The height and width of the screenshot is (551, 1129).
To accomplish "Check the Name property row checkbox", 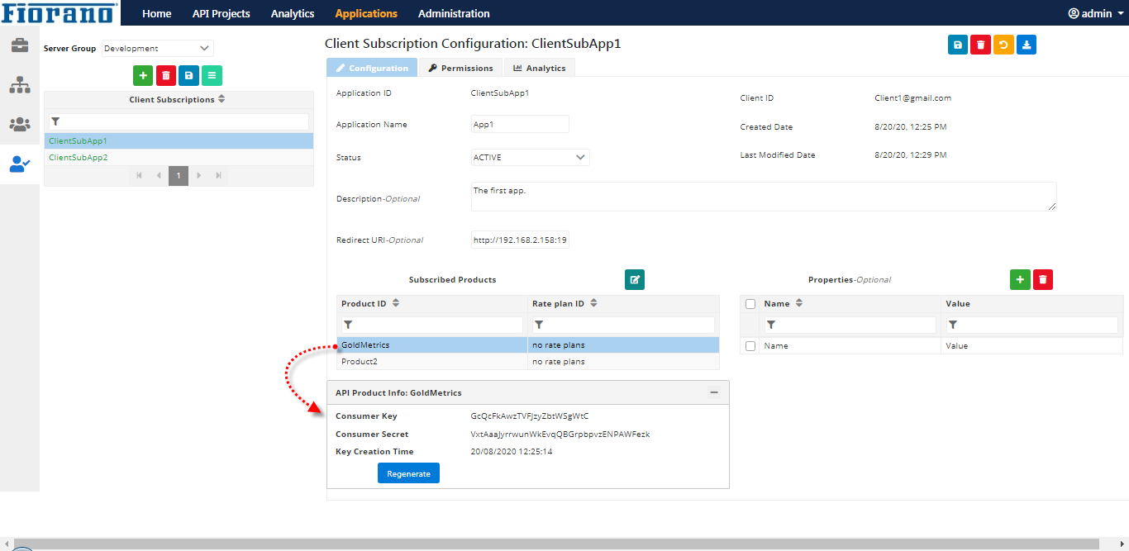I will tap(750, 346).
